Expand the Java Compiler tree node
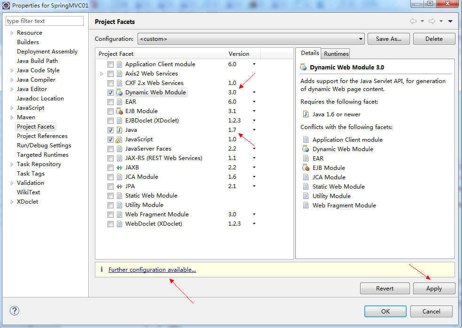 (12, 80)
